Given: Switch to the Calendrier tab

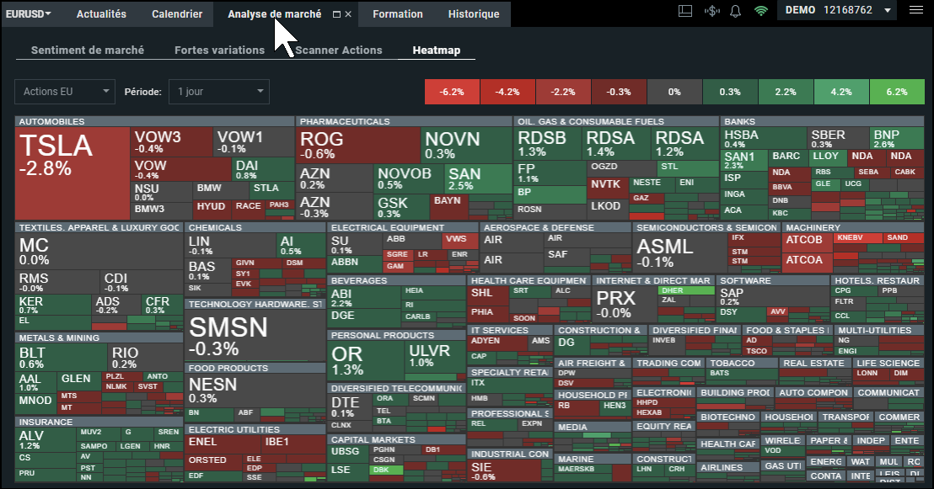Looking at the screenshot, I should point(177,13).
